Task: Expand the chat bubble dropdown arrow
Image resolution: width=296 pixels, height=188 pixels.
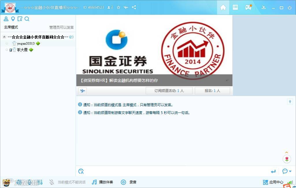Action: (290, 172)
